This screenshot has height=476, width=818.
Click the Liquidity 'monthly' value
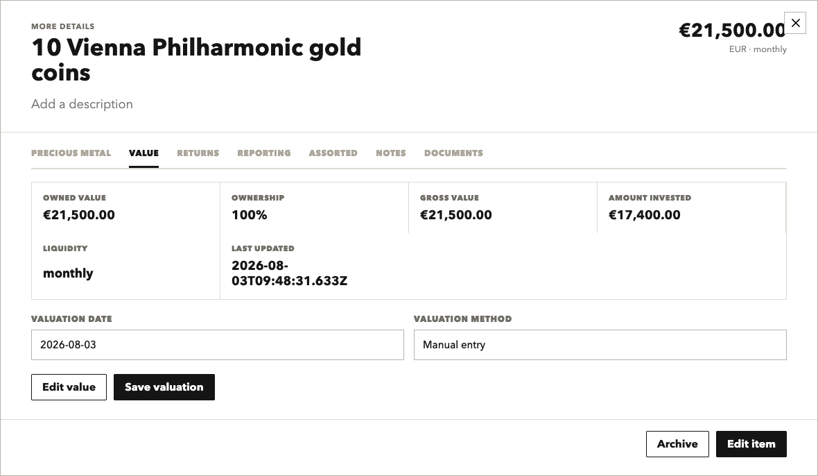coord(68,273)
